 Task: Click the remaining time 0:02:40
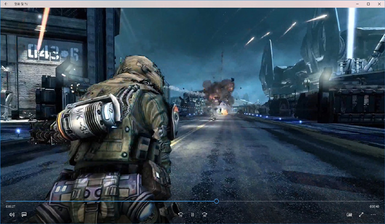point(374,206)
